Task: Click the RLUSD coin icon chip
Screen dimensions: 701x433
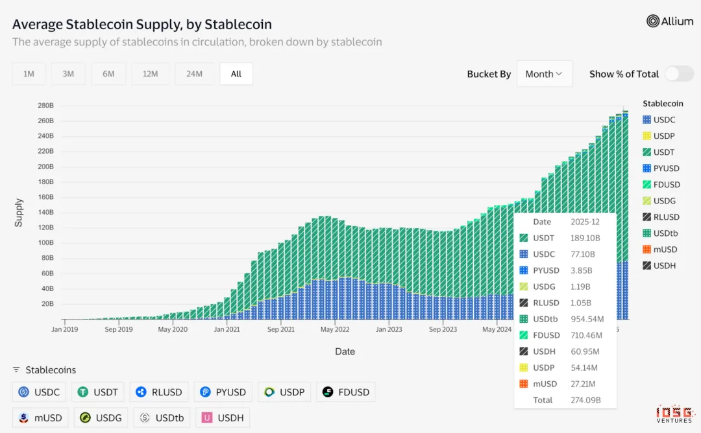Action: coord(141,392)
